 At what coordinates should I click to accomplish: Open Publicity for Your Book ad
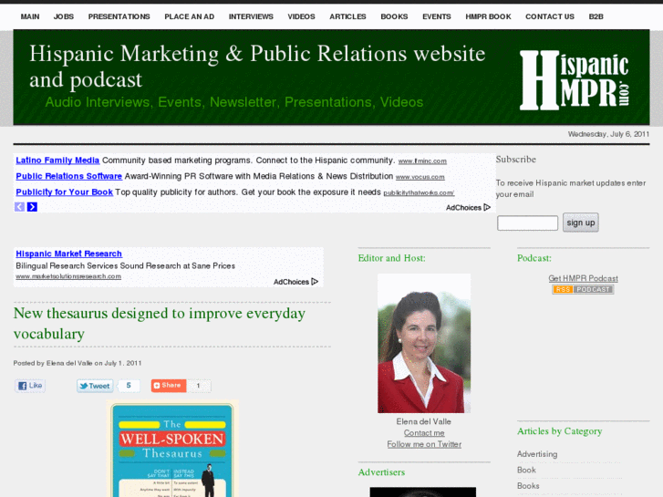point(64,192)
